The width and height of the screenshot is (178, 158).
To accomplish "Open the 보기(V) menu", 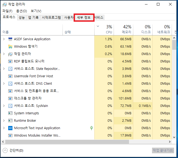I will tap(36, 11).
